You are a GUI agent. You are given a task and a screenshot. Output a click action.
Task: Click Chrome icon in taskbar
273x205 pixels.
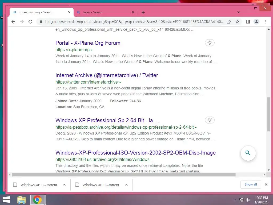37,200
